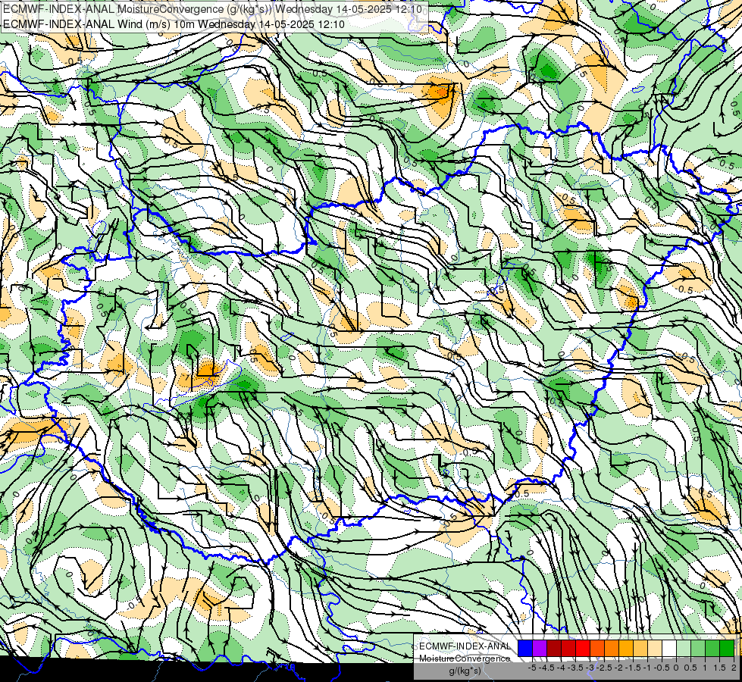The width and height of the screenshot is (742, 682).
Task: Click legend label MoistureConvergence
Action: [x=465, y=659]
